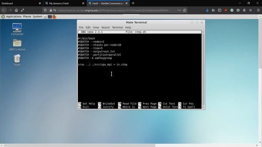Click the '--ntasks-per-node=20' line
262x147 pixels.
[x=99, y=45]
